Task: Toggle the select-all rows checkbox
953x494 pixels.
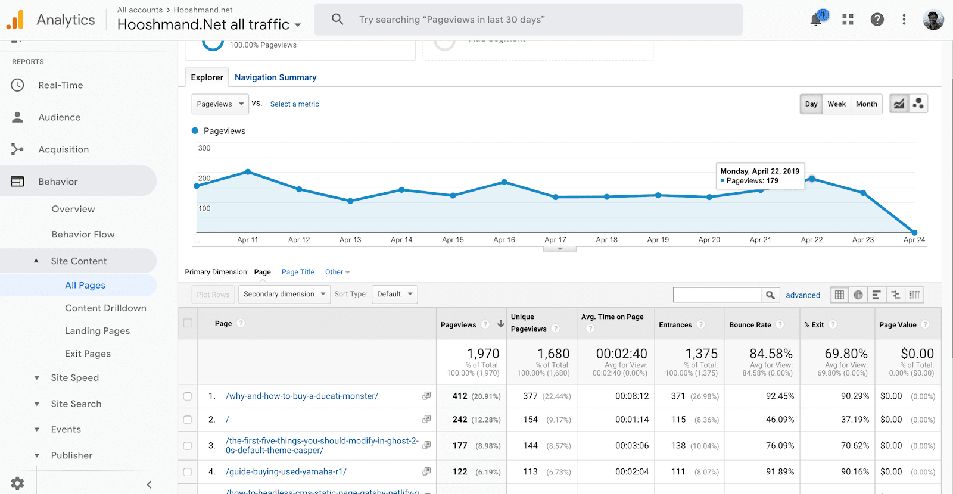Action: click(x=188, y=323)
